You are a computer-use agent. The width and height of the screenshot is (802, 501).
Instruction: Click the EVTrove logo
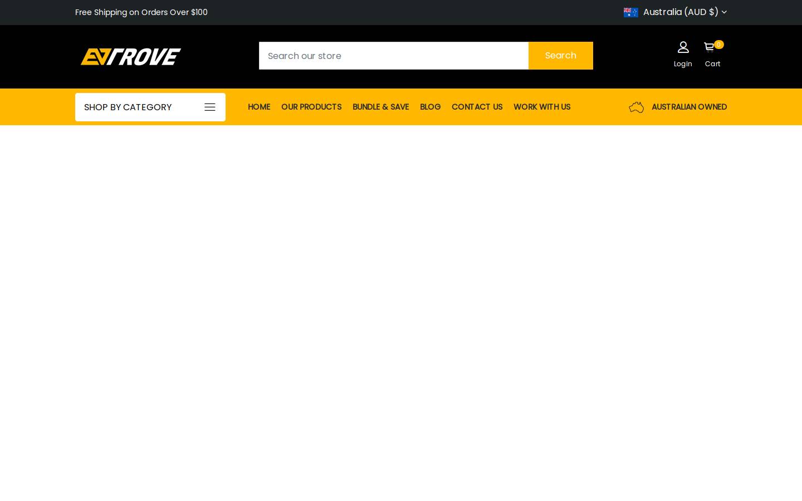pos(131,56)
